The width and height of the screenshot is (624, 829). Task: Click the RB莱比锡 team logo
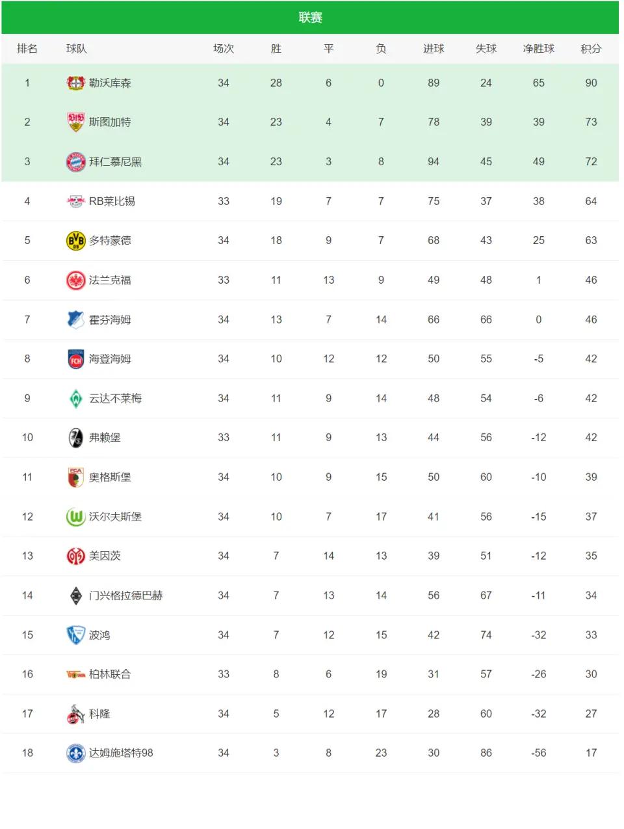pos(76,201)
